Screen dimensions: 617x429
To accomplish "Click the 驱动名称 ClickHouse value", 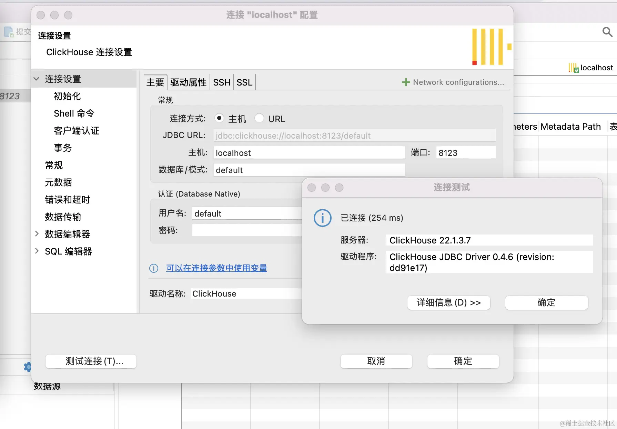I will point(214,294).
